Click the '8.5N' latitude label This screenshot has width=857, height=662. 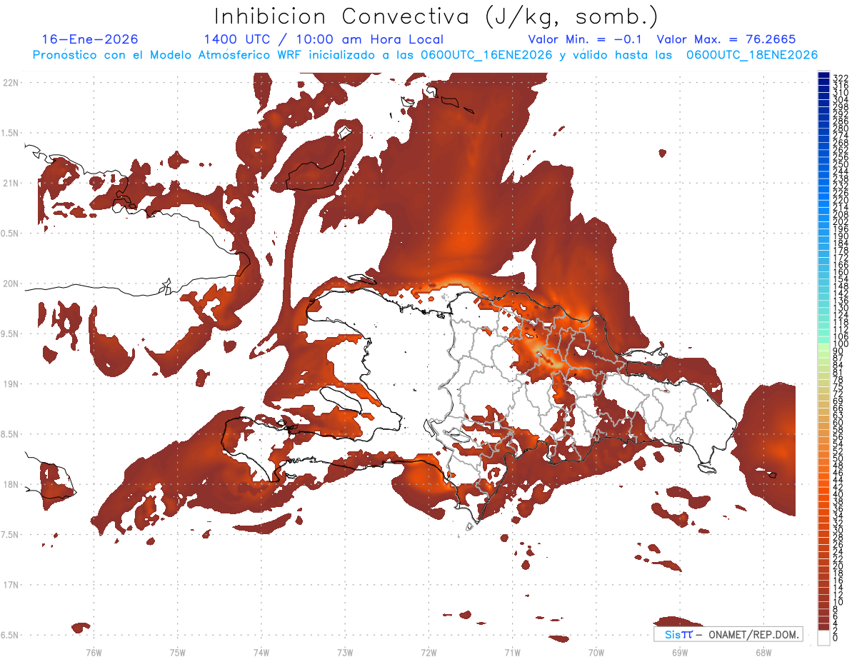[x=11, y=434]
